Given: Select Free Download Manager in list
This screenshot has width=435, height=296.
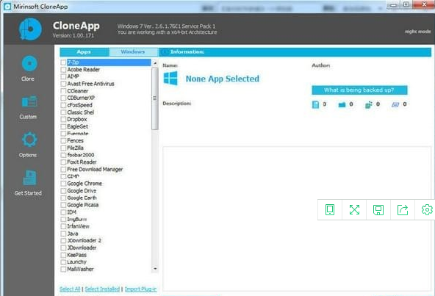Looking at the screenshot, I should (95, 169).
